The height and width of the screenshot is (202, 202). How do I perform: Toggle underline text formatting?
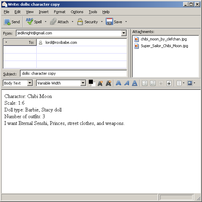[x=135, y=83]
